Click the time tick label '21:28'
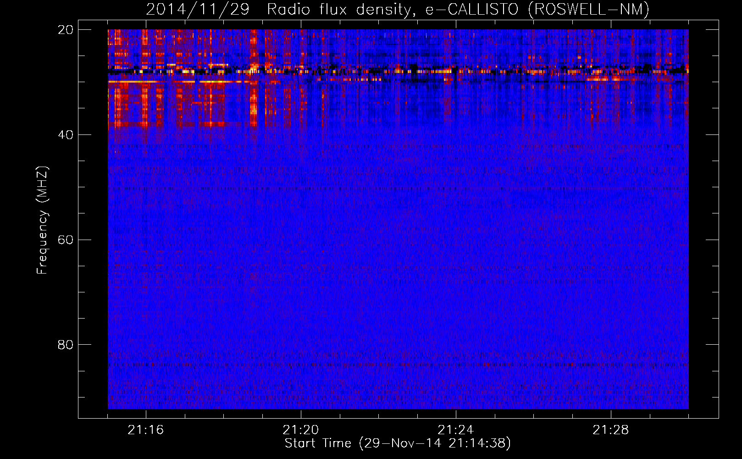 pyautogui.click(x=611, y=430)
